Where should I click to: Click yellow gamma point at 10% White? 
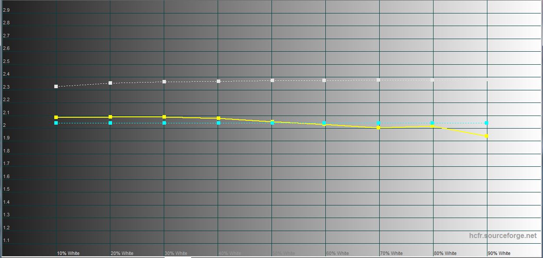[56, 117]
